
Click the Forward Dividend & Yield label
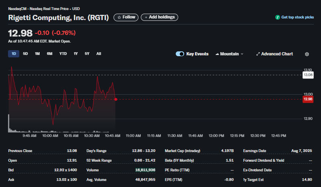[264, 161]
